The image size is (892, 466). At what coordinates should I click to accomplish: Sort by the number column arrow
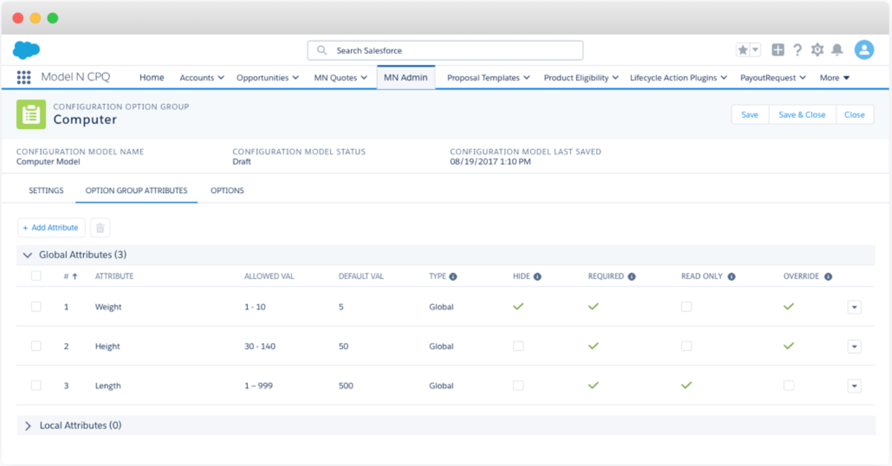click(x=75, y=277)
